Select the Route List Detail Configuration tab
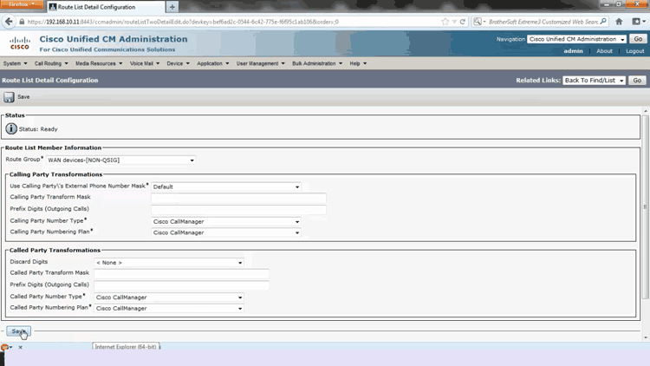 (105, 7)
